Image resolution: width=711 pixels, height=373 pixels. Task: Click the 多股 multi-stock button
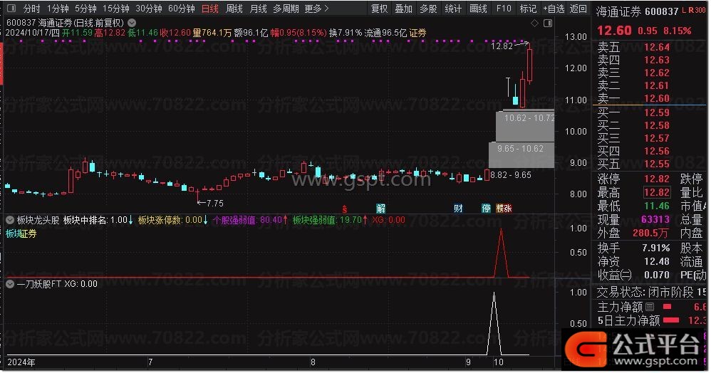428,9
